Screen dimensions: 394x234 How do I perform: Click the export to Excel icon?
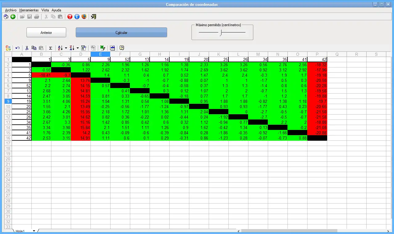(x=103, y=48)
